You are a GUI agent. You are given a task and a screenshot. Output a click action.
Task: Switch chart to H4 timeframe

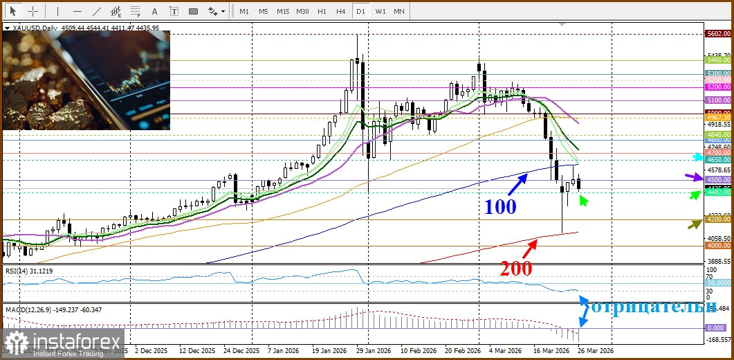(x=341, y=11)
